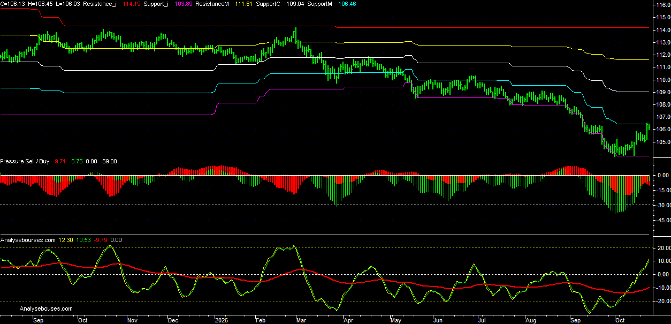Click the -10.00 oscillator axis label
671x324 pixels.
(x=662, y=288)
